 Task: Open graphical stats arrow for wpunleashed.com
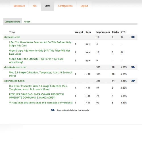133,81
